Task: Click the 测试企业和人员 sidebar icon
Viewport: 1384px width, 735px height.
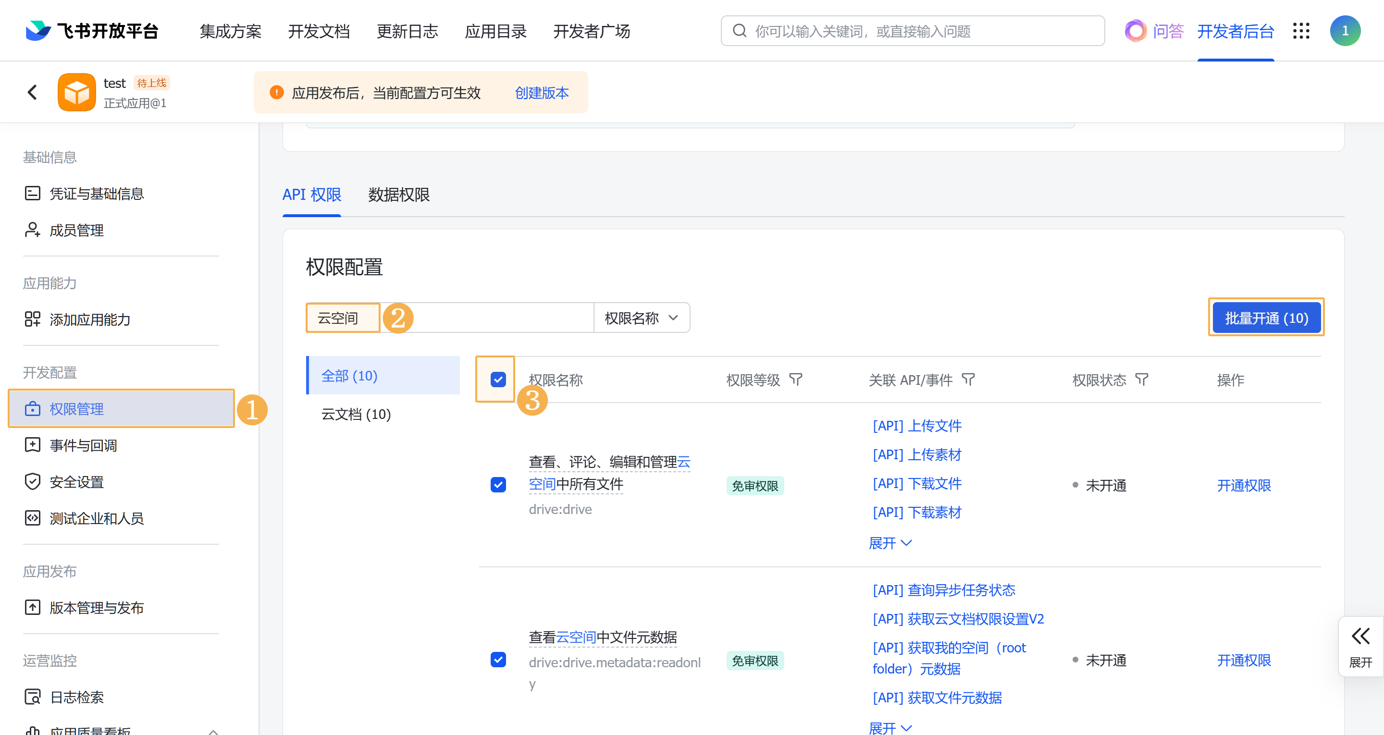Action: click(x=32, y=518)
